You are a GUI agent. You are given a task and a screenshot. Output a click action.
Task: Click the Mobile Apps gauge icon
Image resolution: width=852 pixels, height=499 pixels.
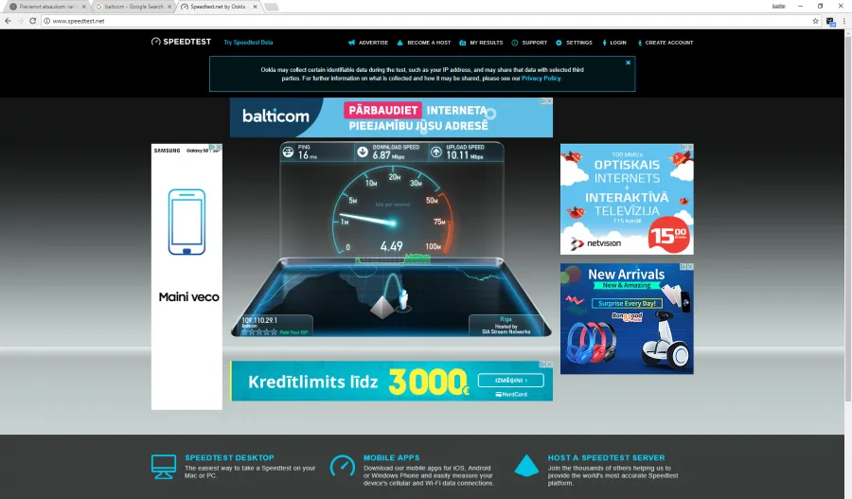point(343,467)
